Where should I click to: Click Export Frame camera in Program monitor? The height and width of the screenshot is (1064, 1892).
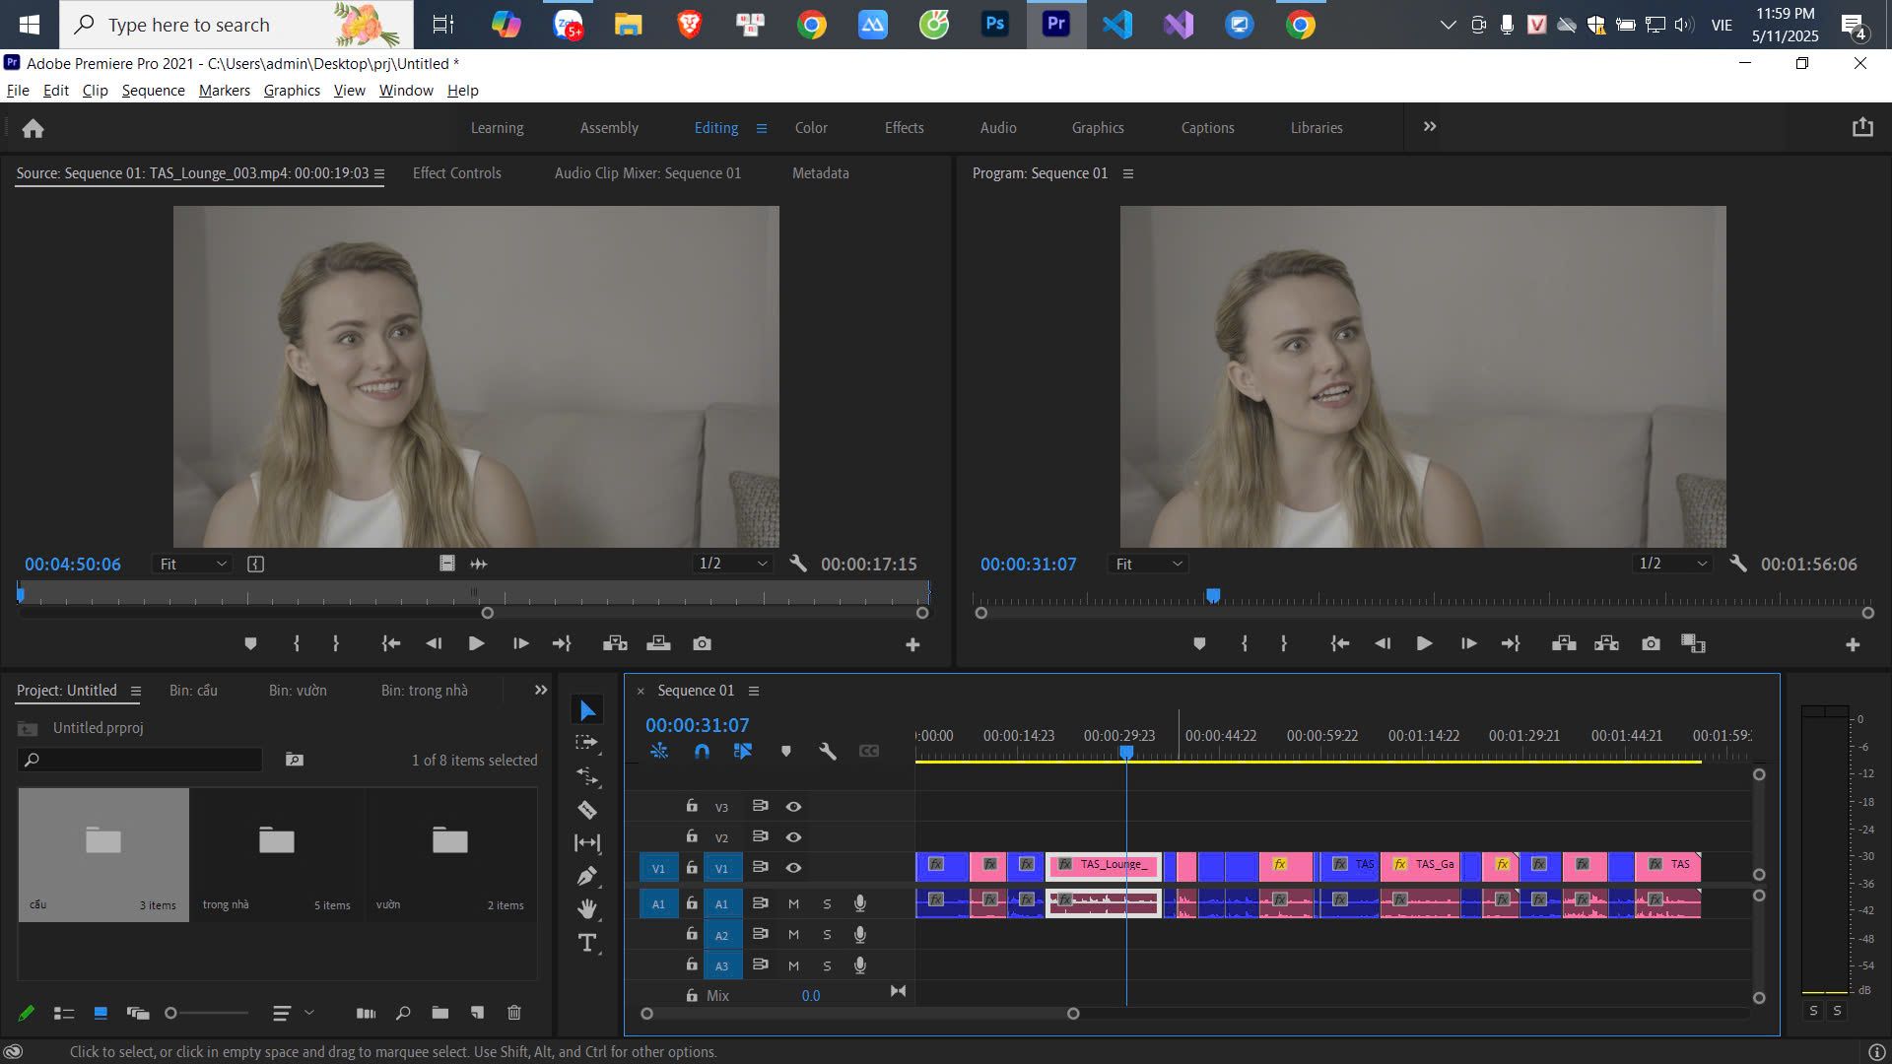[1651, 643]
